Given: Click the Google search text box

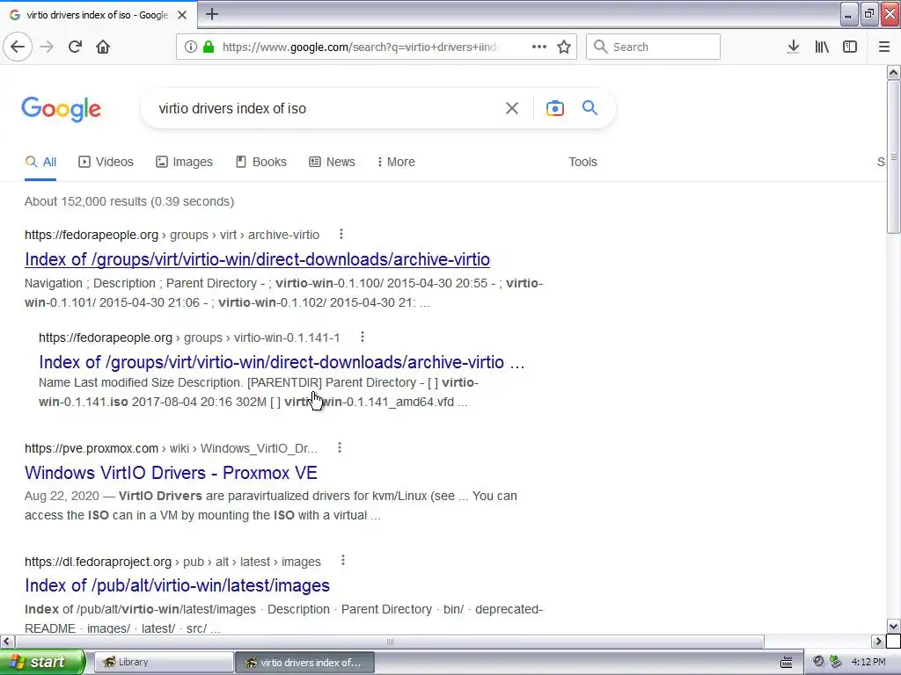Looking at the screenshot, I should pos(325,108).
